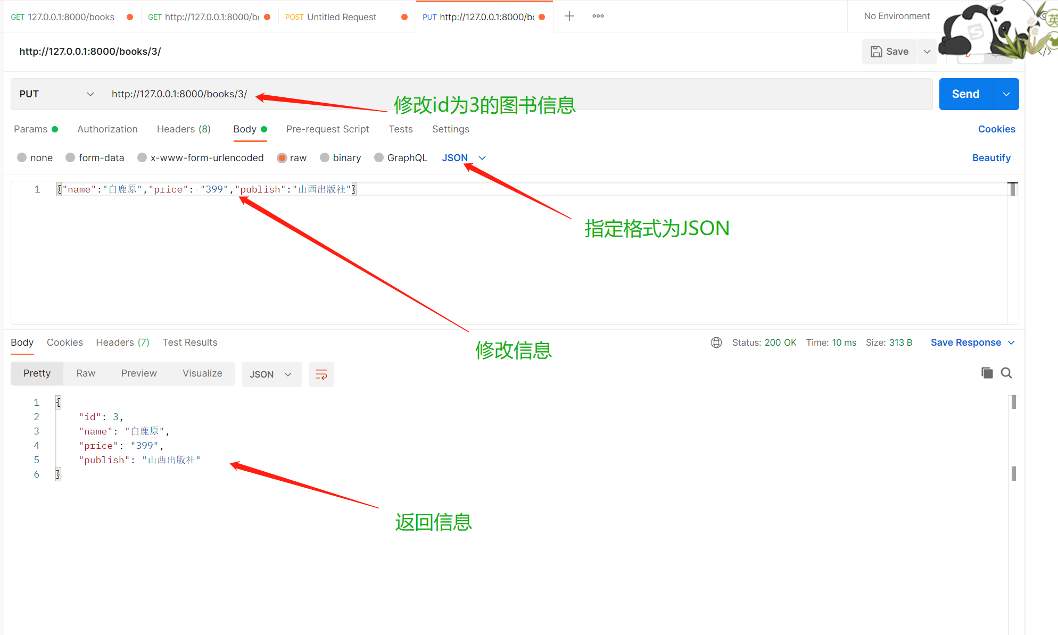Image resolution: width=1058 pixels, height=635 pixels.
Task: Click the code snippet icon at right edge
Action: [x=1045, y=52]
